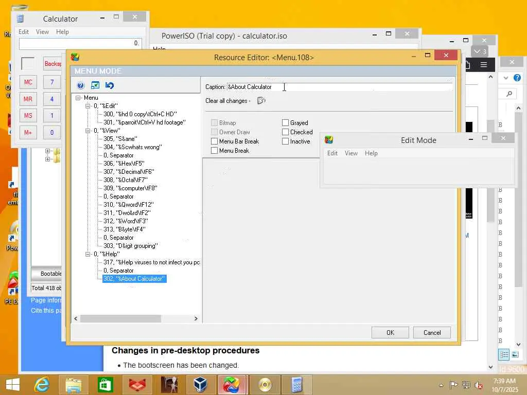Click the M+ button in Calculator
This screenshot has width=527, height=395.
(x=28, y=132)
